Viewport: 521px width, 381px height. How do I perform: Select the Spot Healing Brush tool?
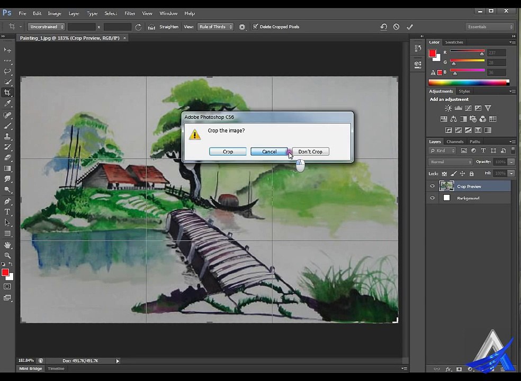tap(7, 115)
